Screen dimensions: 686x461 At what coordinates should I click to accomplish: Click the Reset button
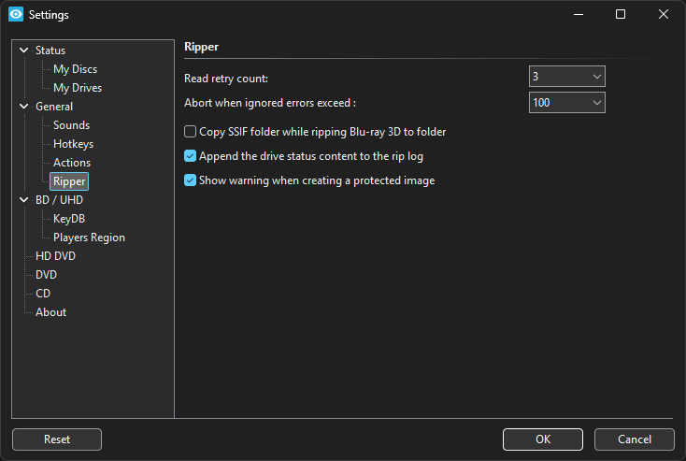[57, 439]
